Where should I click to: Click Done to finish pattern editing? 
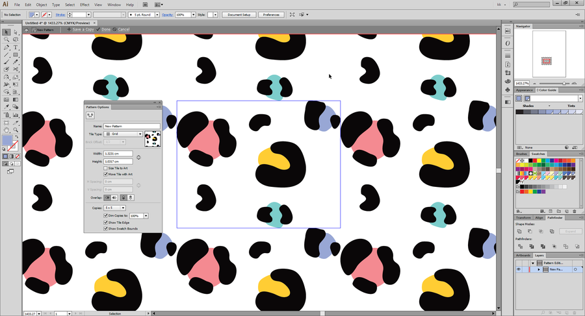[104, 29]
